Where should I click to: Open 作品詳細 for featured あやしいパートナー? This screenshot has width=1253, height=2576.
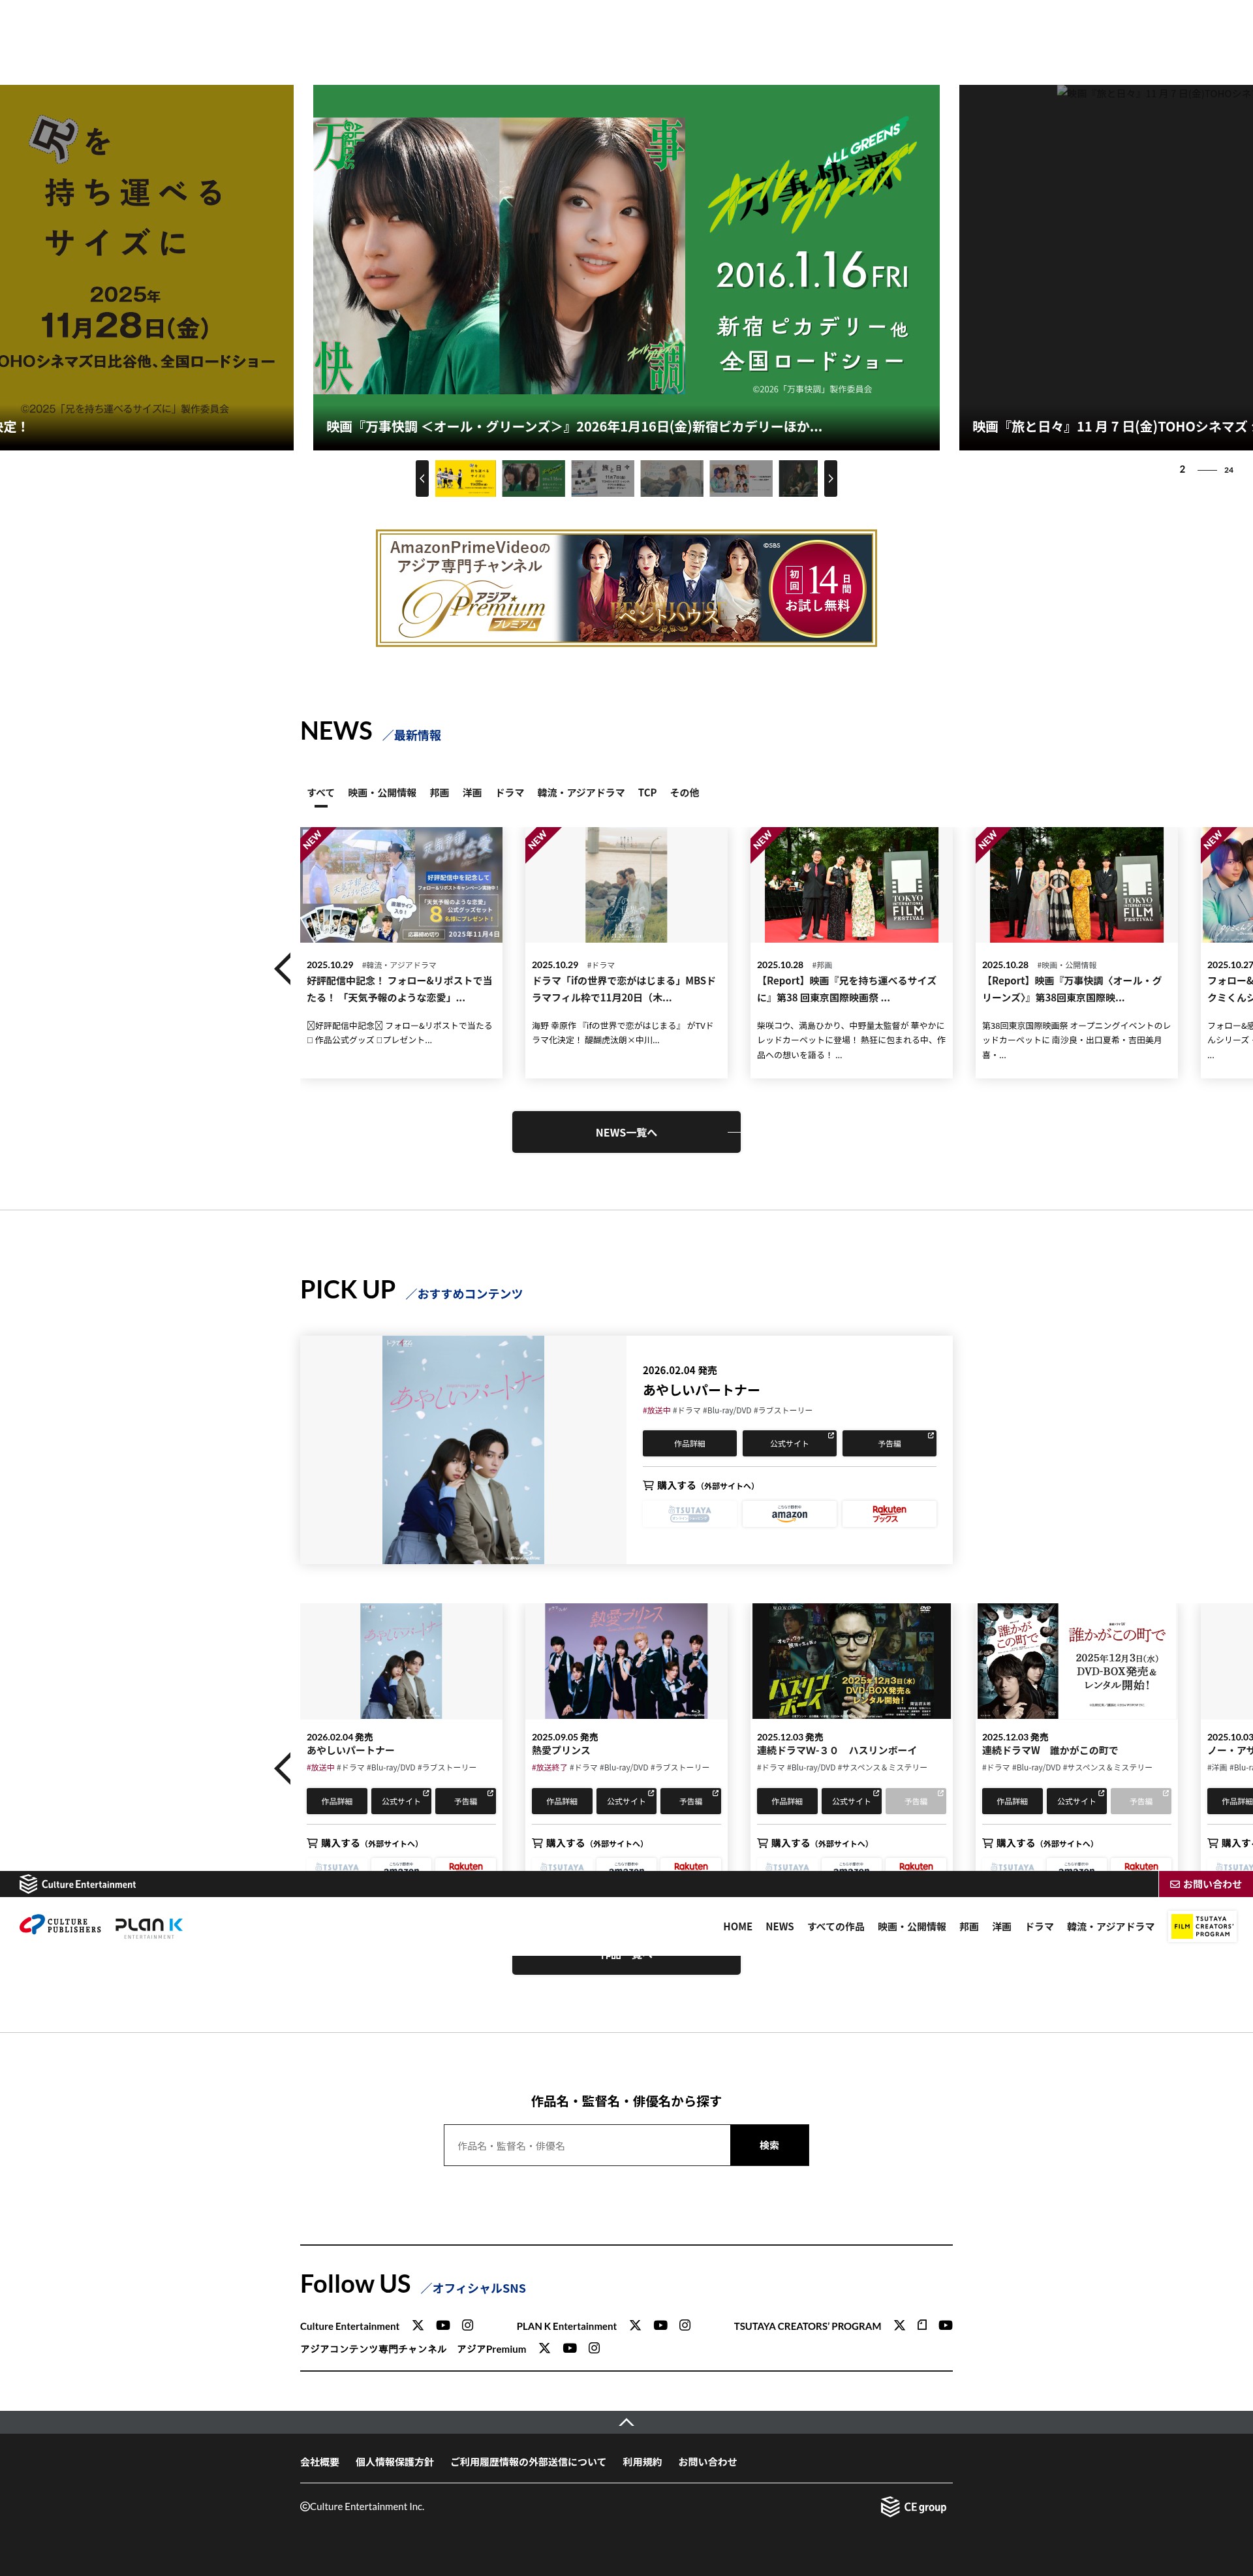coord(689,1443)
